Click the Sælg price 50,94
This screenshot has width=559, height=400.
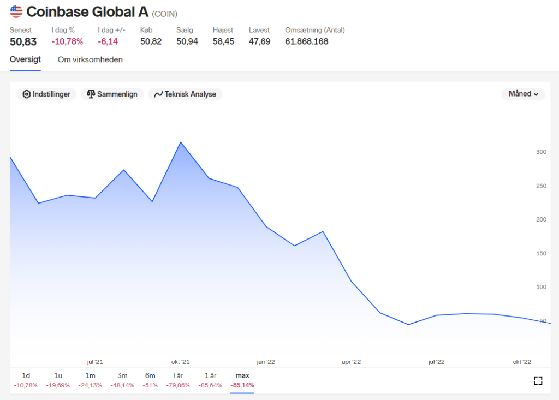[x=187, y=41]
